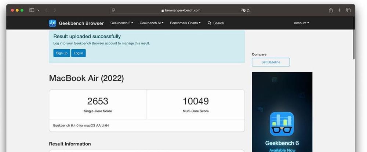Expand the Account dropdown
This screenshot has height=152, width=367.
pos(301,23)
